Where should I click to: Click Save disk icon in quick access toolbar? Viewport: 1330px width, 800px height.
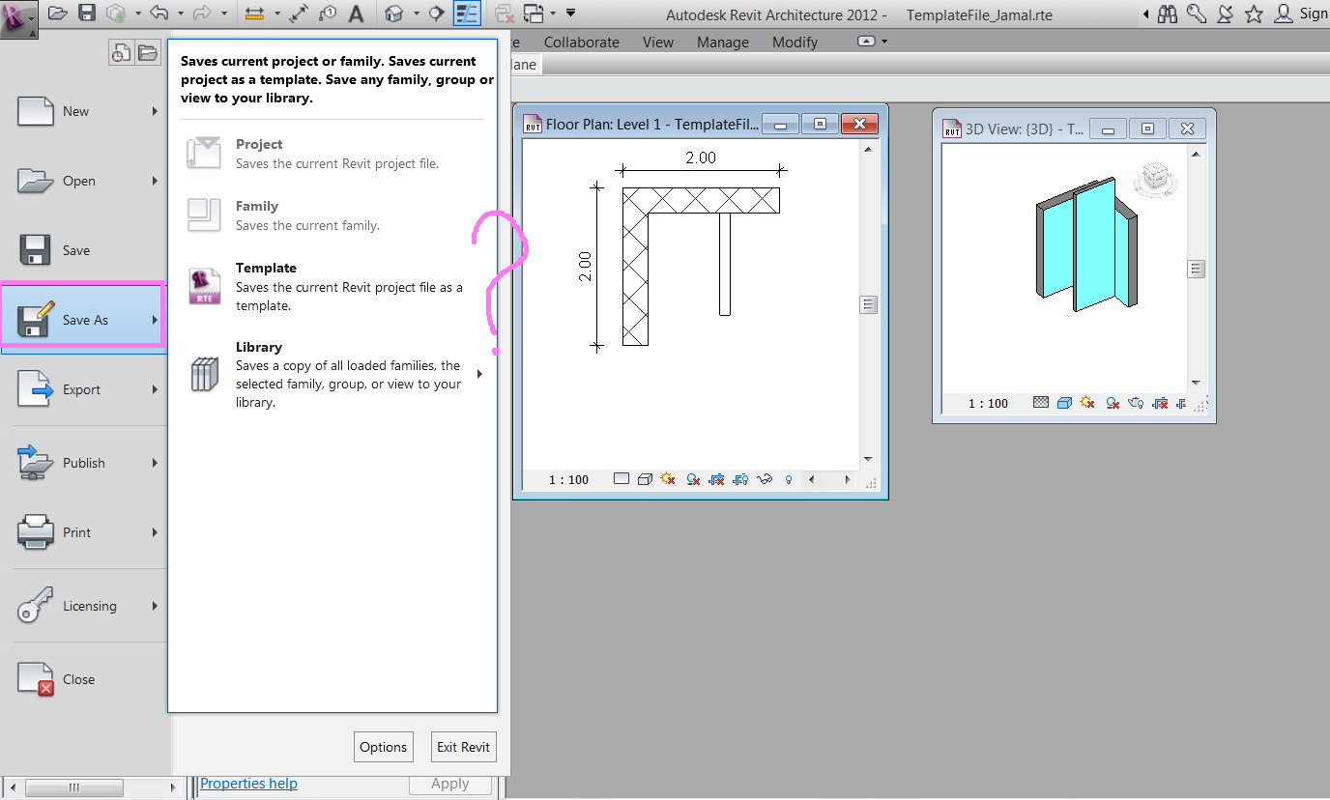click(x=87, y=14)
